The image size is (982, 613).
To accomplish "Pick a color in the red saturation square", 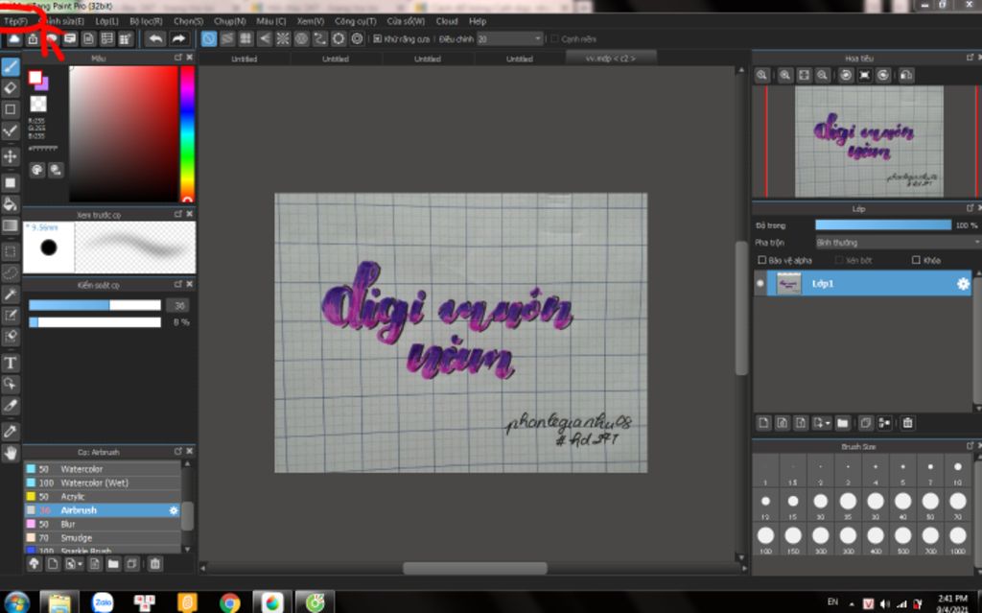I will (124, 133).
